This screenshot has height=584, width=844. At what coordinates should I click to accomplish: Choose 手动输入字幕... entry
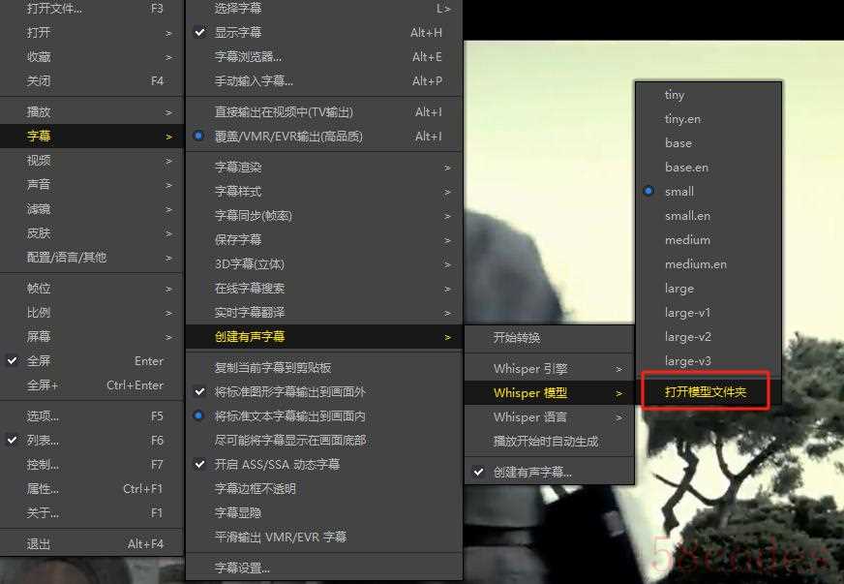323,80
